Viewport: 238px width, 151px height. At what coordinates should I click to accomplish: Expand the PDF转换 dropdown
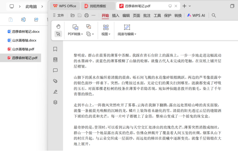[82, 34]
